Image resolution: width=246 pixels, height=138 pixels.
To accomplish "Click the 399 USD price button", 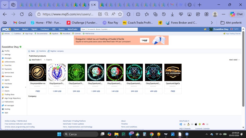I will coord(134,91).
